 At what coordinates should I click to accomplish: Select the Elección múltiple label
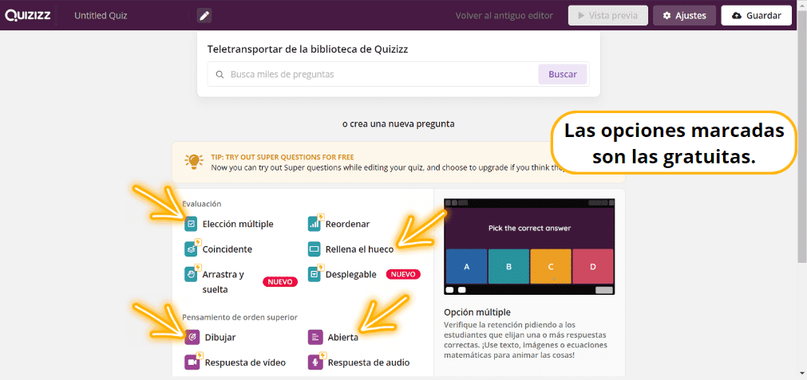[x=238, y=224]
